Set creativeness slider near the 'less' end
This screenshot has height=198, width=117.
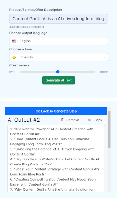(x=23, y=72)
